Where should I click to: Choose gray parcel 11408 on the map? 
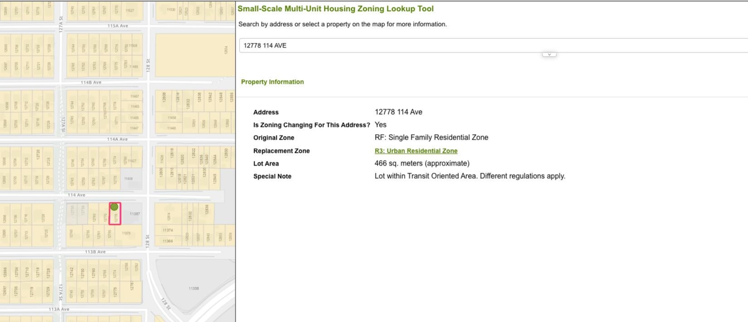pos(129,179)
